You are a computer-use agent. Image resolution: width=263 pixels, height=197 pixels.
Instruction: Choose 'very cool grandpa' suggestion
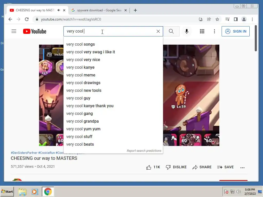click(113, 121)
